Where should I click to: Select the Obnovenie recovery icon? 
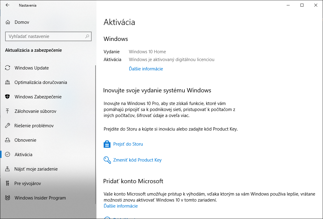point(8,140)
